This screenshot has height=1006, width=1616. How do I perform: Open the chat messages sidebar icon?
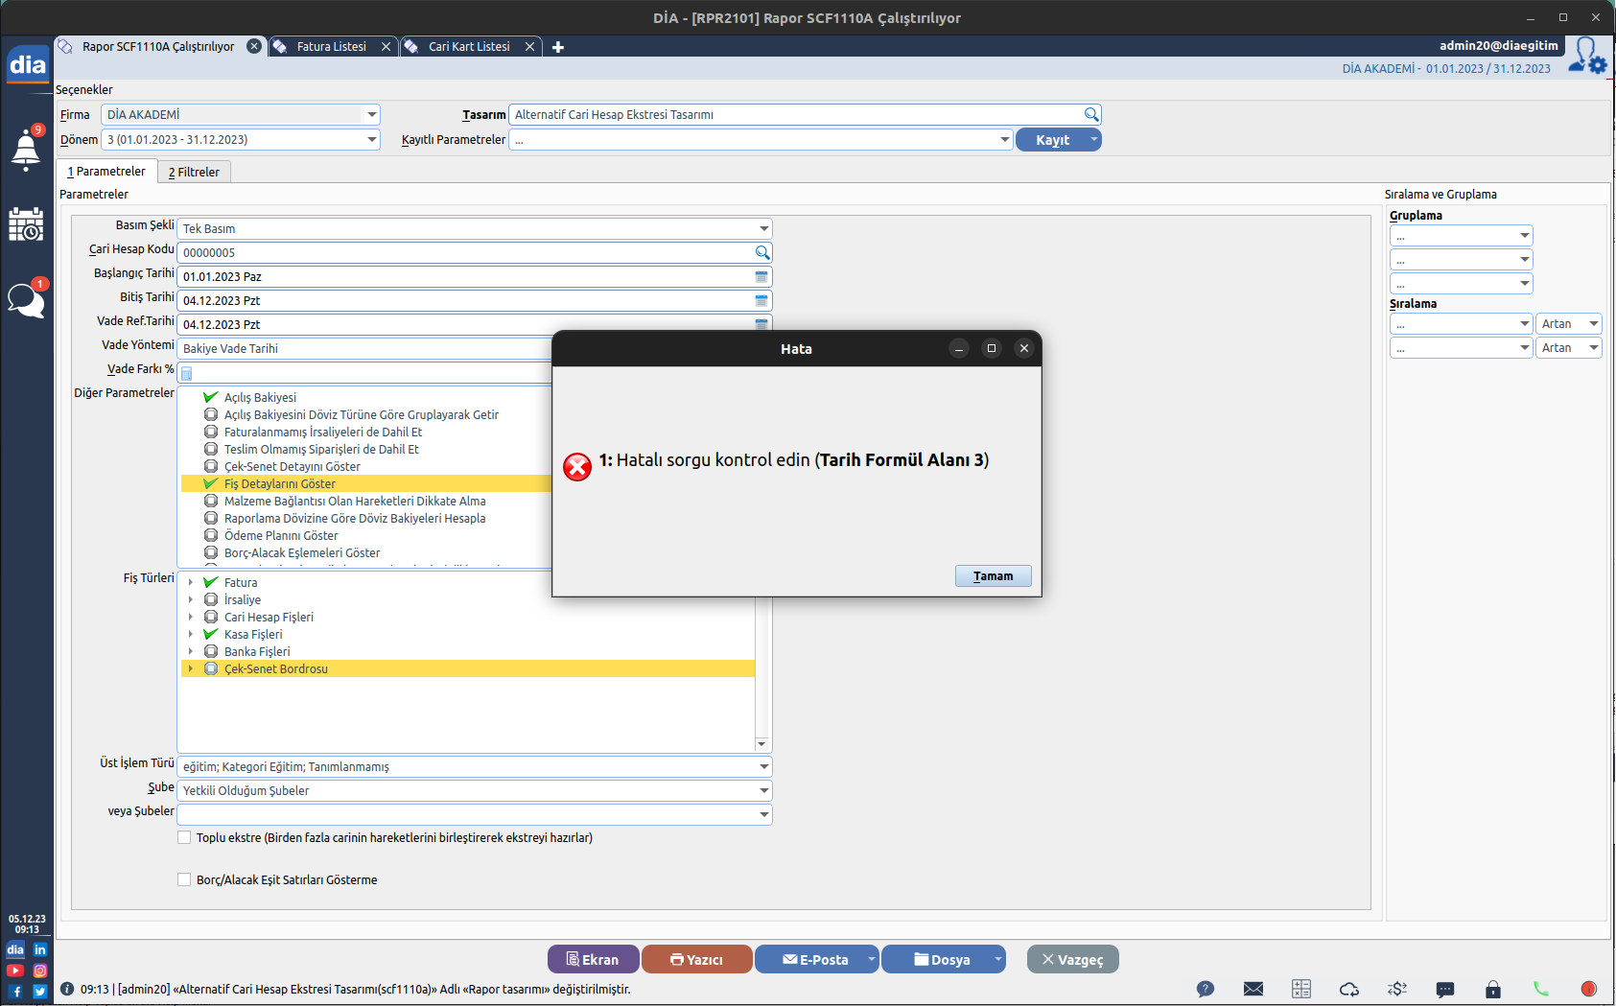point(26,300)
